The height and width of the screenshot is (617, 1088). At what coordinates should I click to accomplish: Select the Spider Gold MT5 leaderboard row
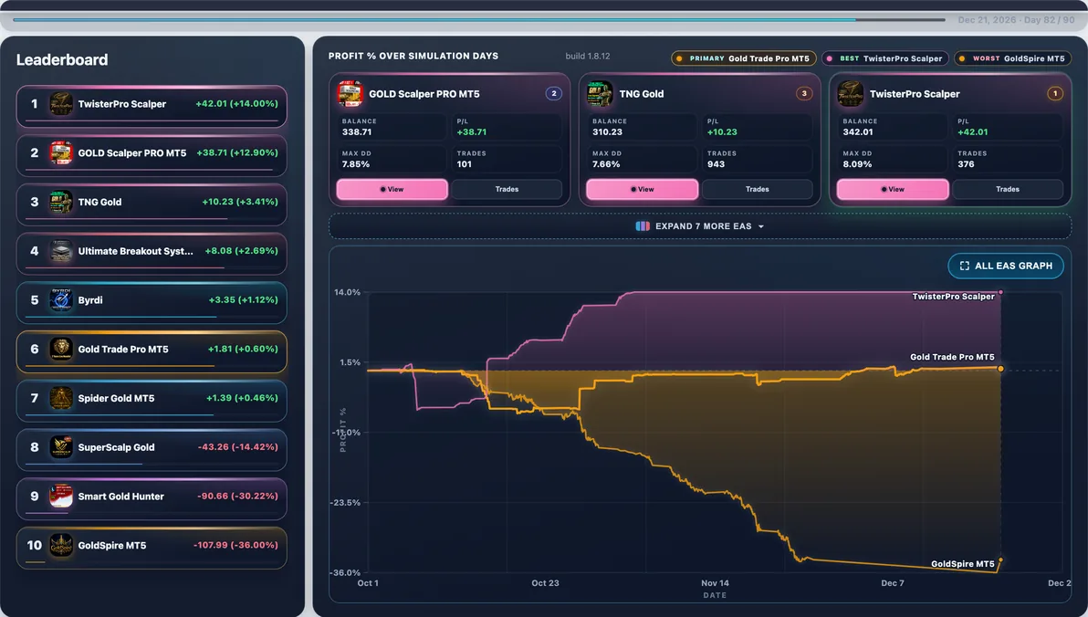[152, 401]
